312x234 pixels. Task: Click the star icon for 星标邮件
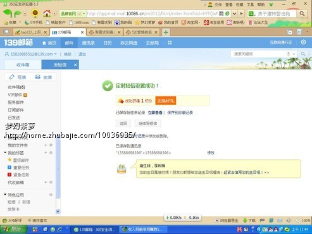click(9, 160)
